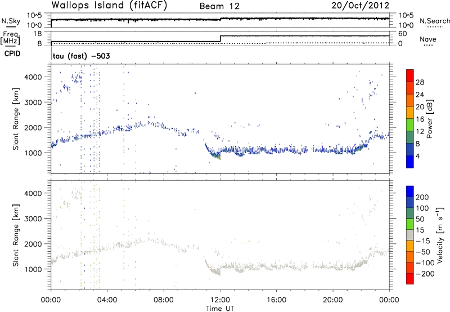The height and width of the screenshot is (312, 450).
Task: Click the 'Slant Range [km]' label of power panel
Action: 16,119
